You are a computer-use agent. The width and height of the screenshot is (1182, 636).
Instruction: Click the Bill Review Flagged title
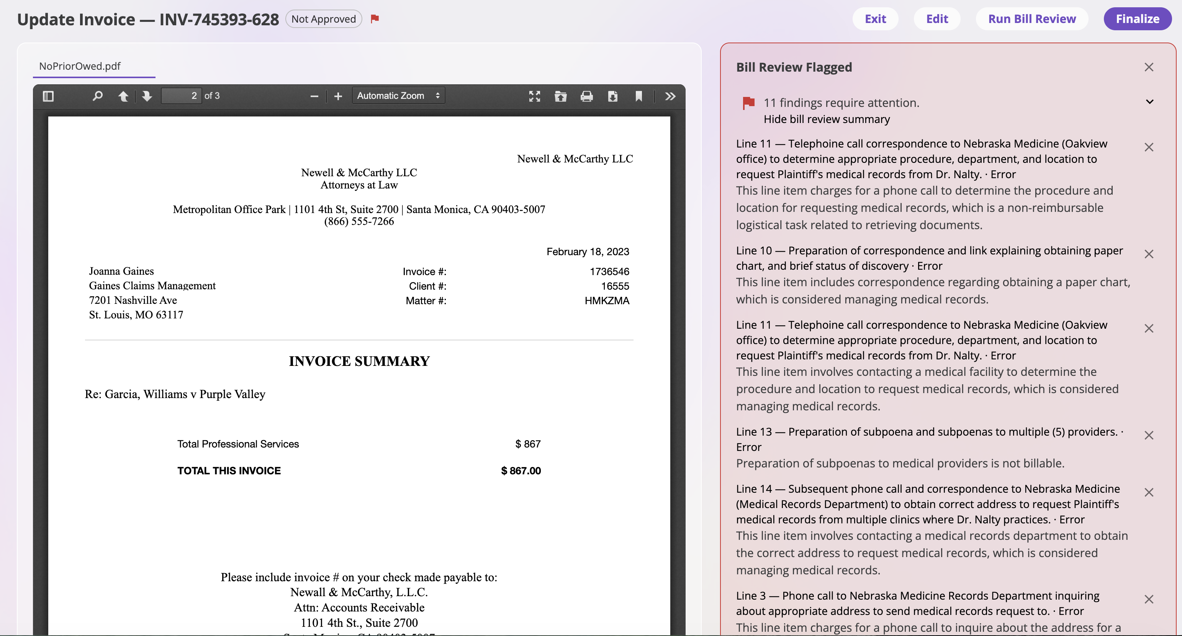[x=794, y=67]
